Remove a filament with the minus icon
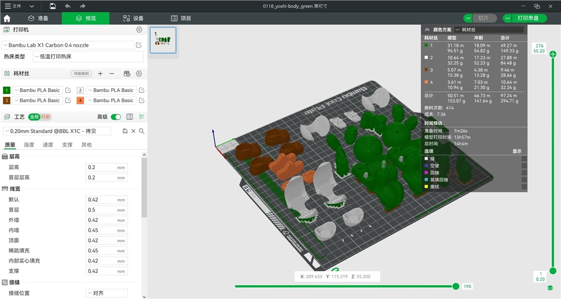This screenshot has width=561, height=299. coord(112,73)
